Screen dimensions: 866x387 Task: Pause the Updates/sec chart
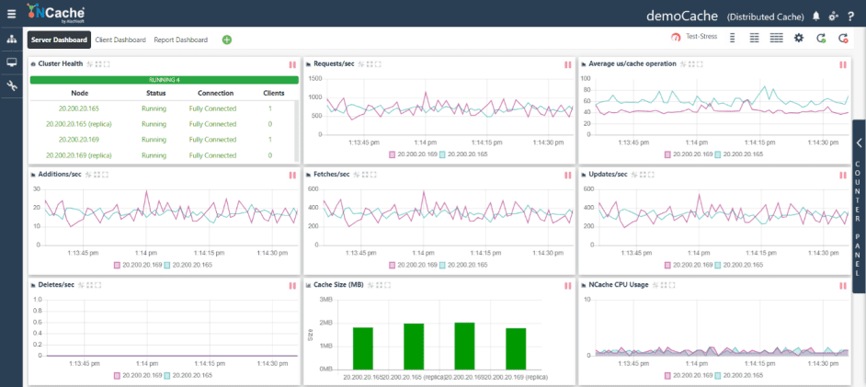(843, 175)
